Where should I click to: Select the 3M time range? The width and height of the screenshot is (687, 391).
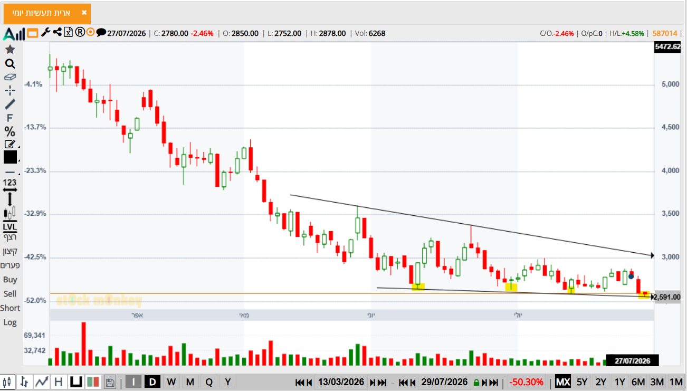(x=657, y=382)
